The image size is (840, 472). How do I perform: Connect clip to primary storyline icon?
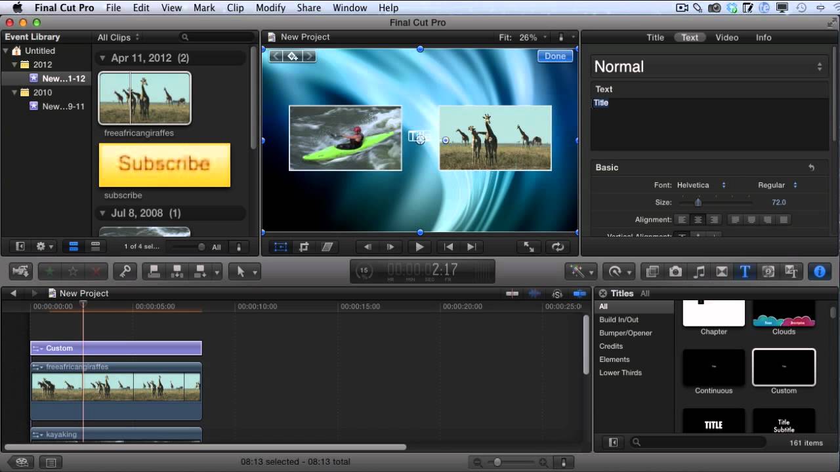153,271
